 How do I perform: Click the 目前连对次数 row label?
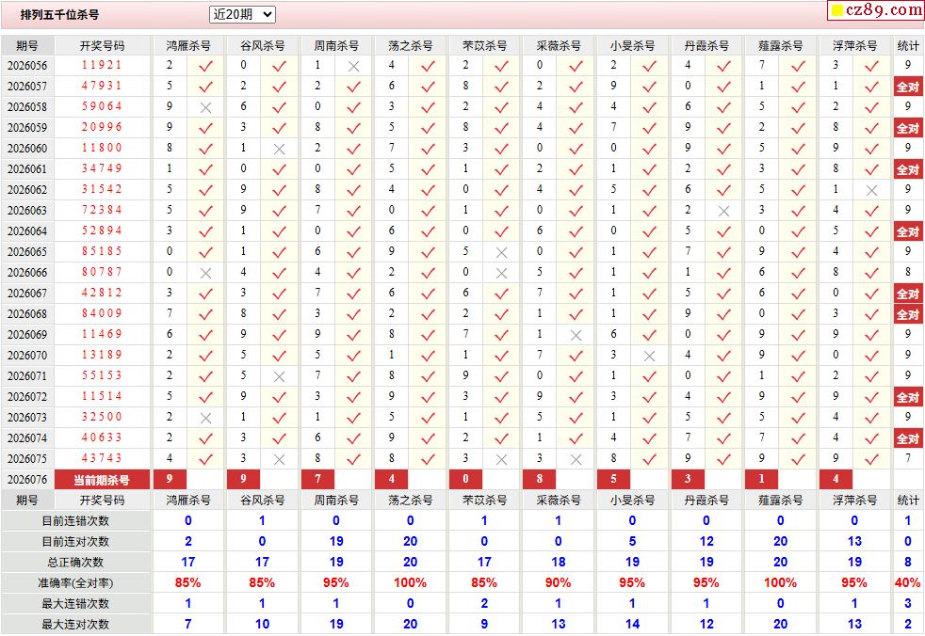click(75, 542)
